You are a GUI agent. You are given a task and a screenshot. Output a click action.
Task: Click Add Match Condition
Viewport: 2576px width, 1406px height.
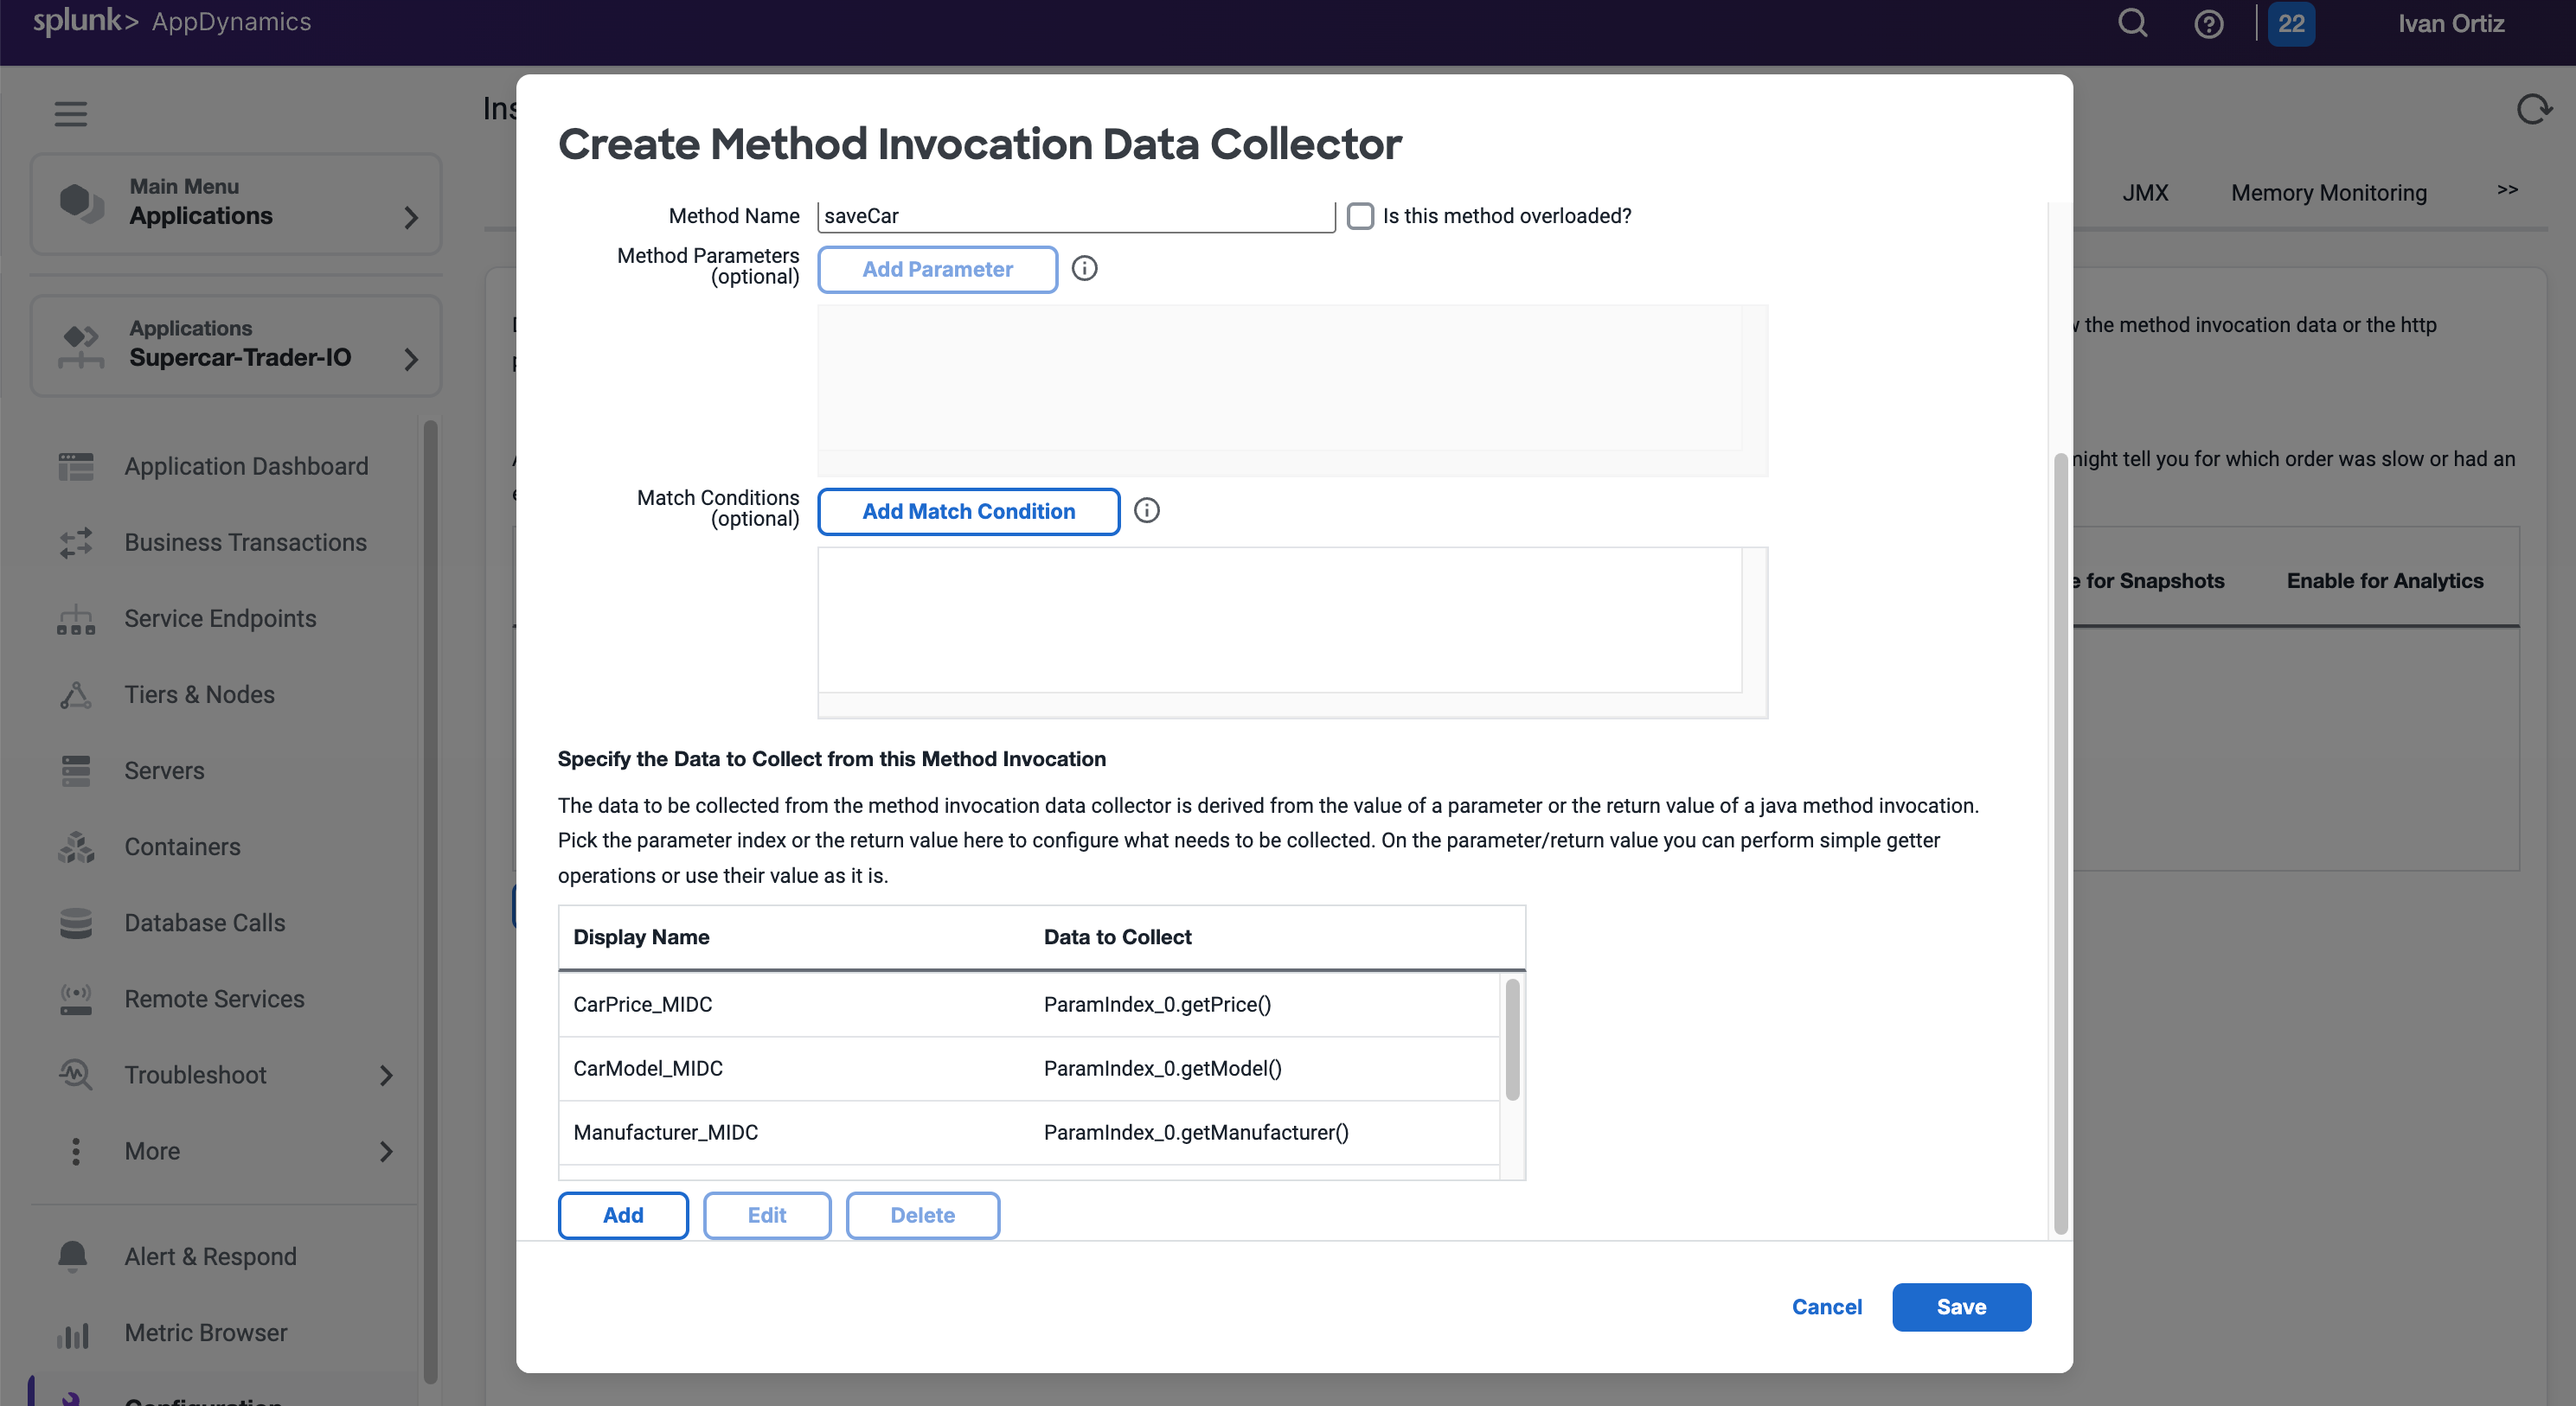coord(967,511)
